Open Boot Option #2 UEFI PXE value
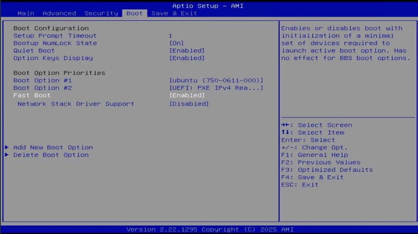Screen dimensions: 418x234 pos(216,88)
